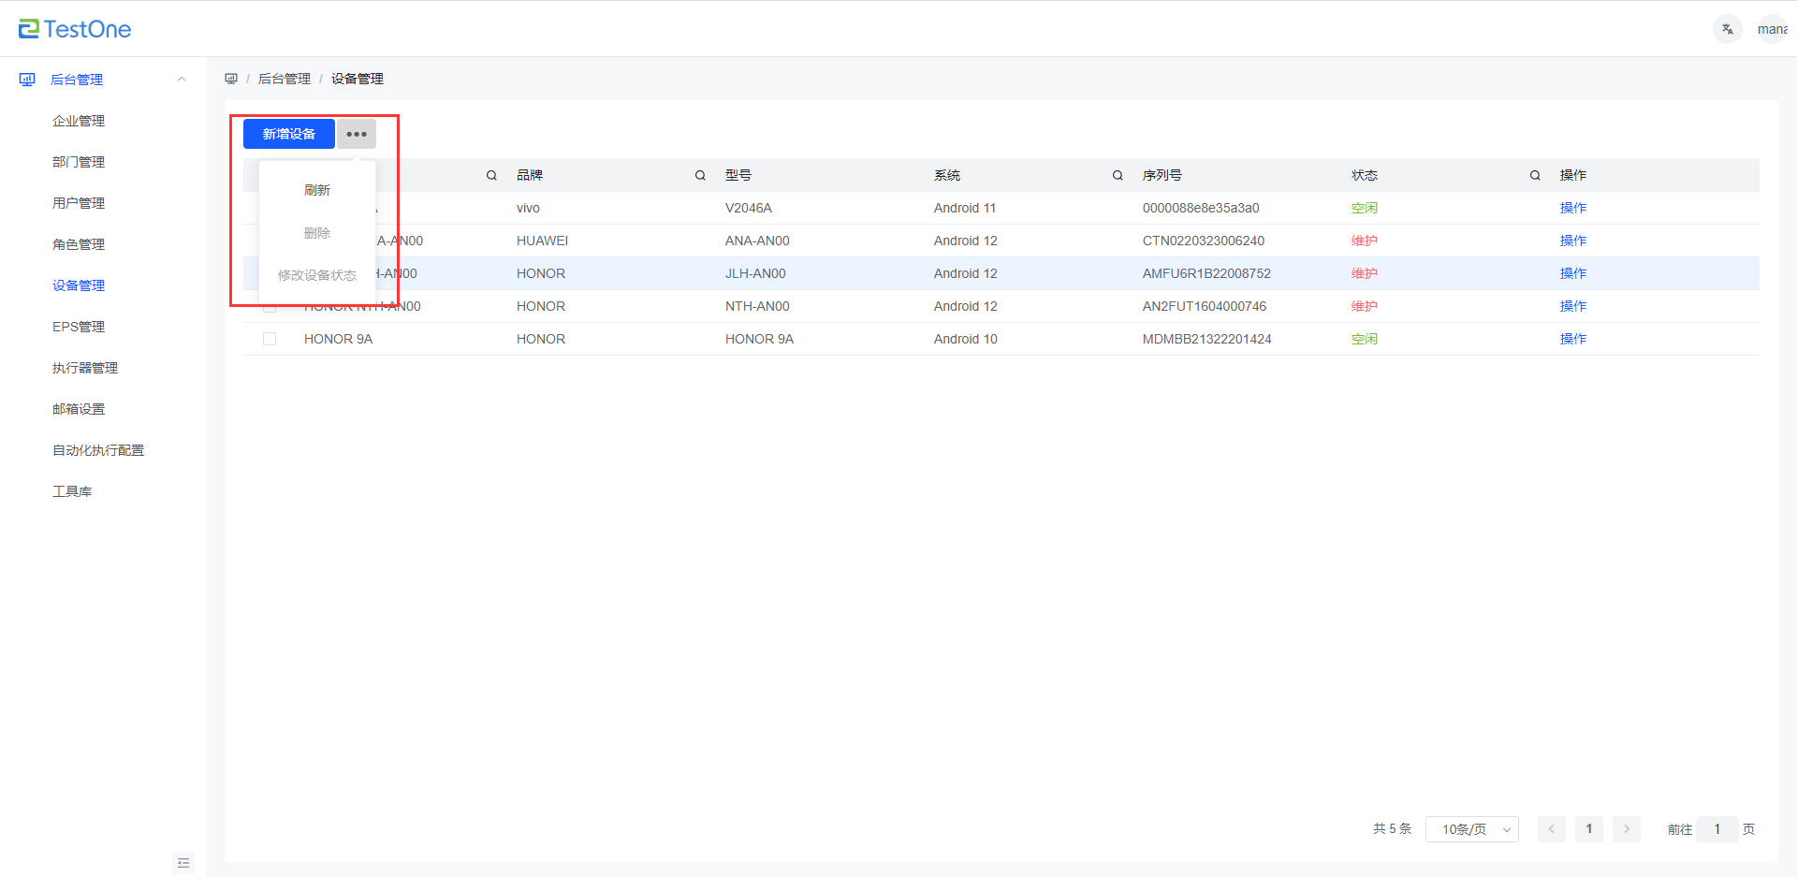Go to next page arrow
Screen dimensions: 1797x877
[1627, 829]
